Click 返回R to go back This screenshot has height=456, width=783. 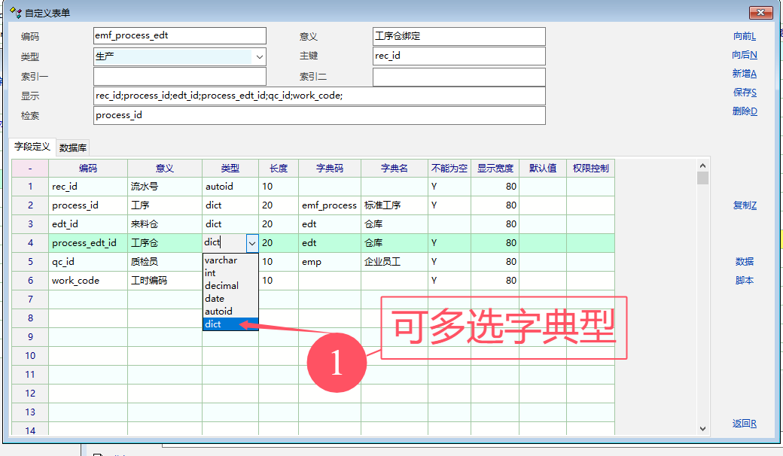tap(744, 424)
